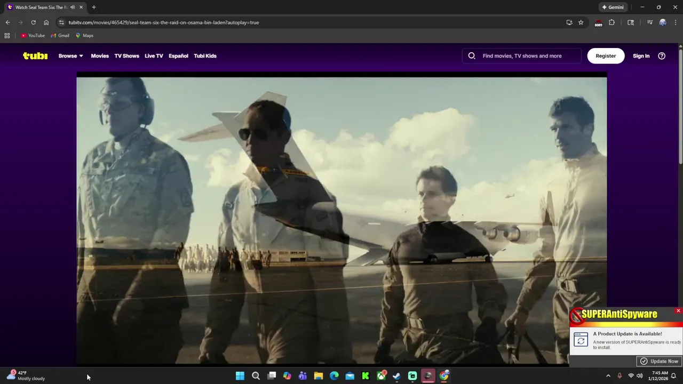The image size is (683, 384).
Task: Install app icon in address bar
Action: click(x=569, y=22)
